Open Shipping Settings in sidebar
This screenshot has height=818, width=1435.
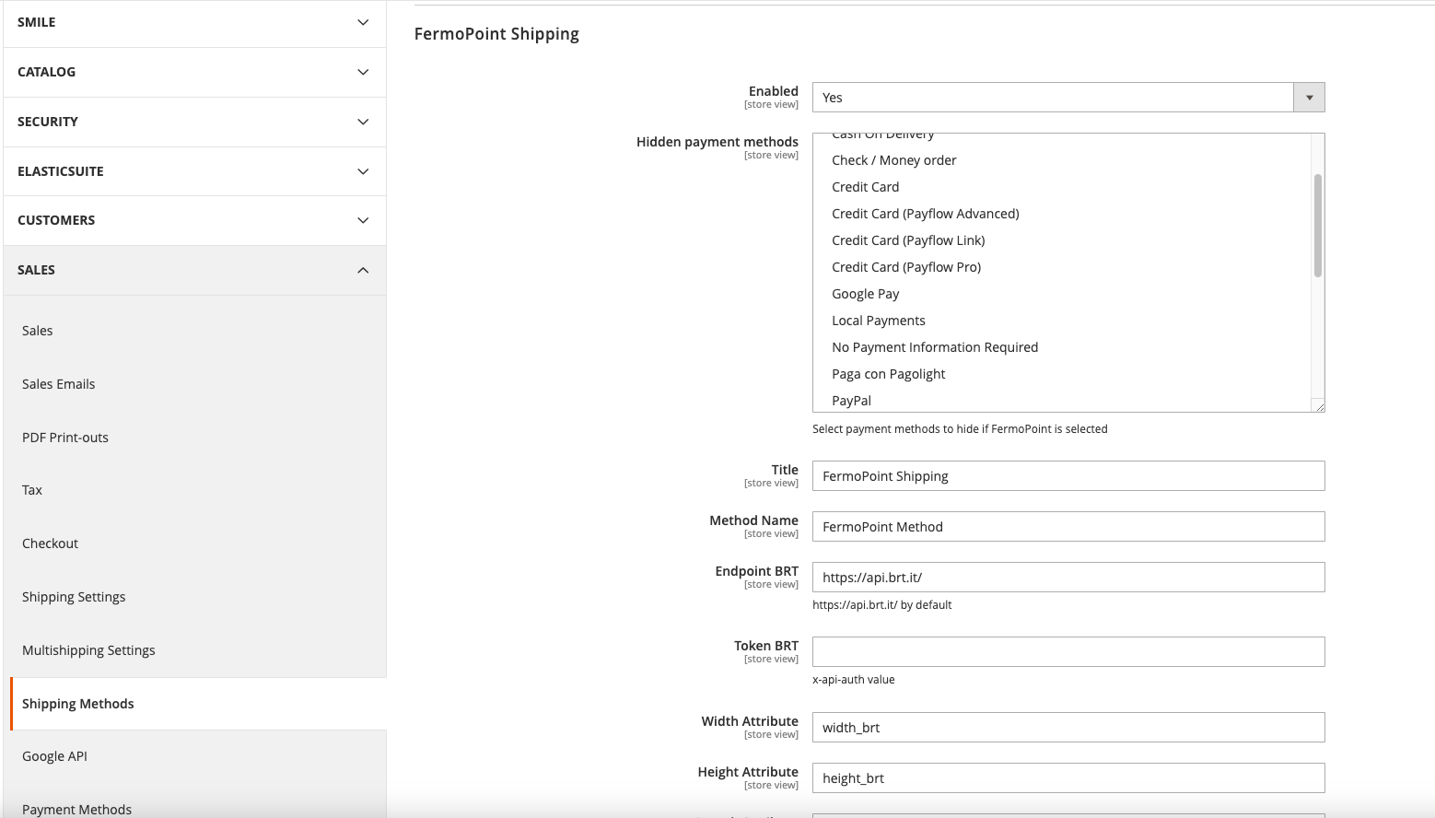[74, 597]
